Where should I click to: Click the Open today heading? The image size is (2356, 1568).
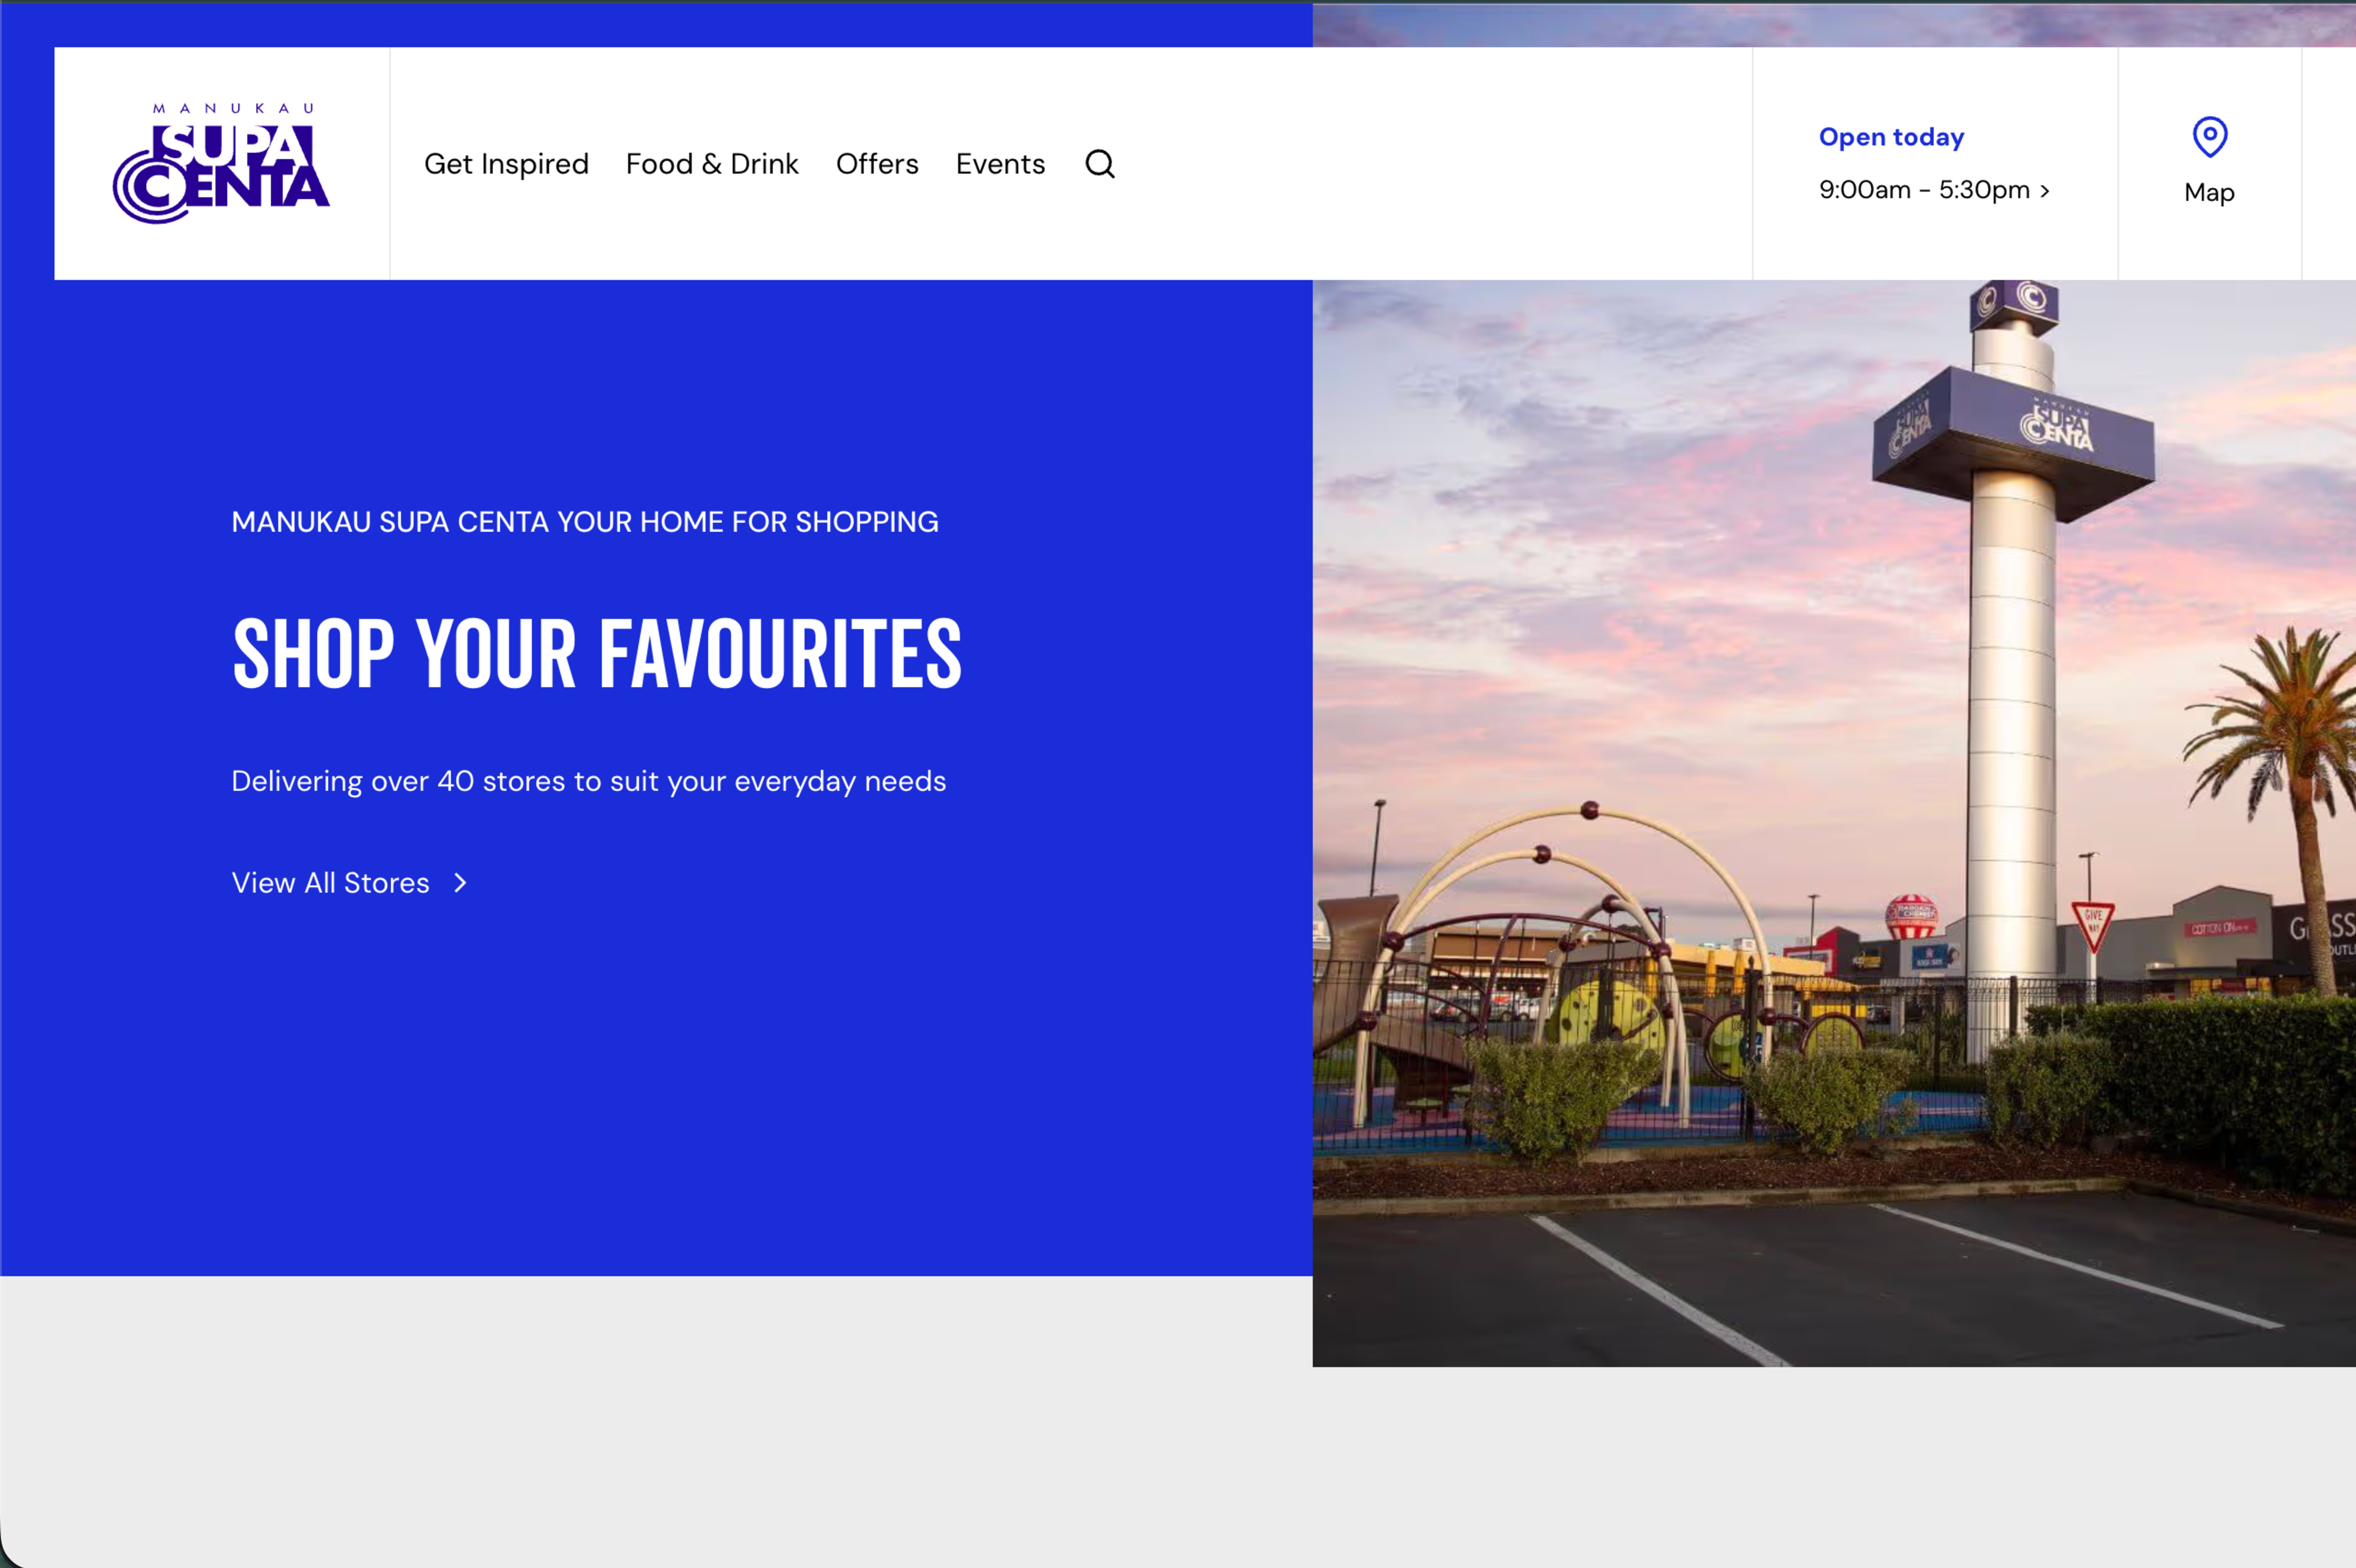click(1891, 137)
